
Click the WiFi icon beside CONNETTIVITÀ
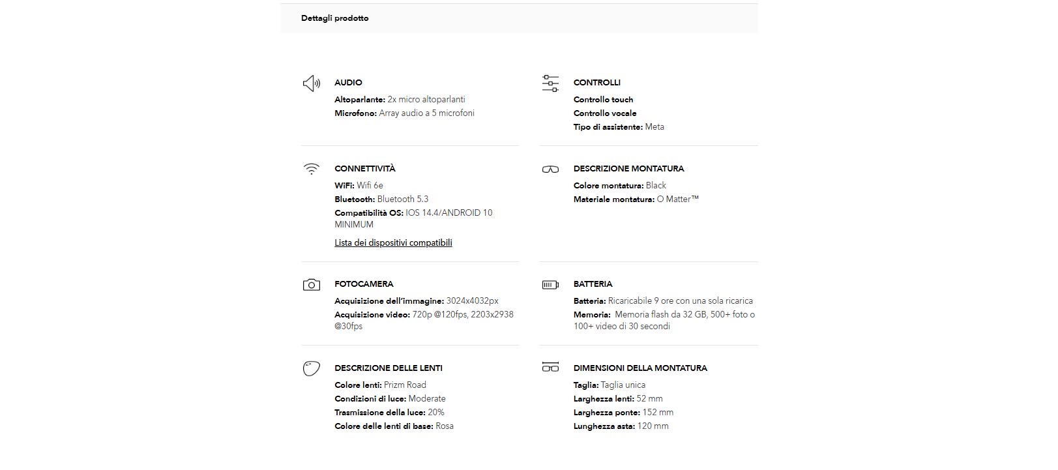(x=312, y=169)
